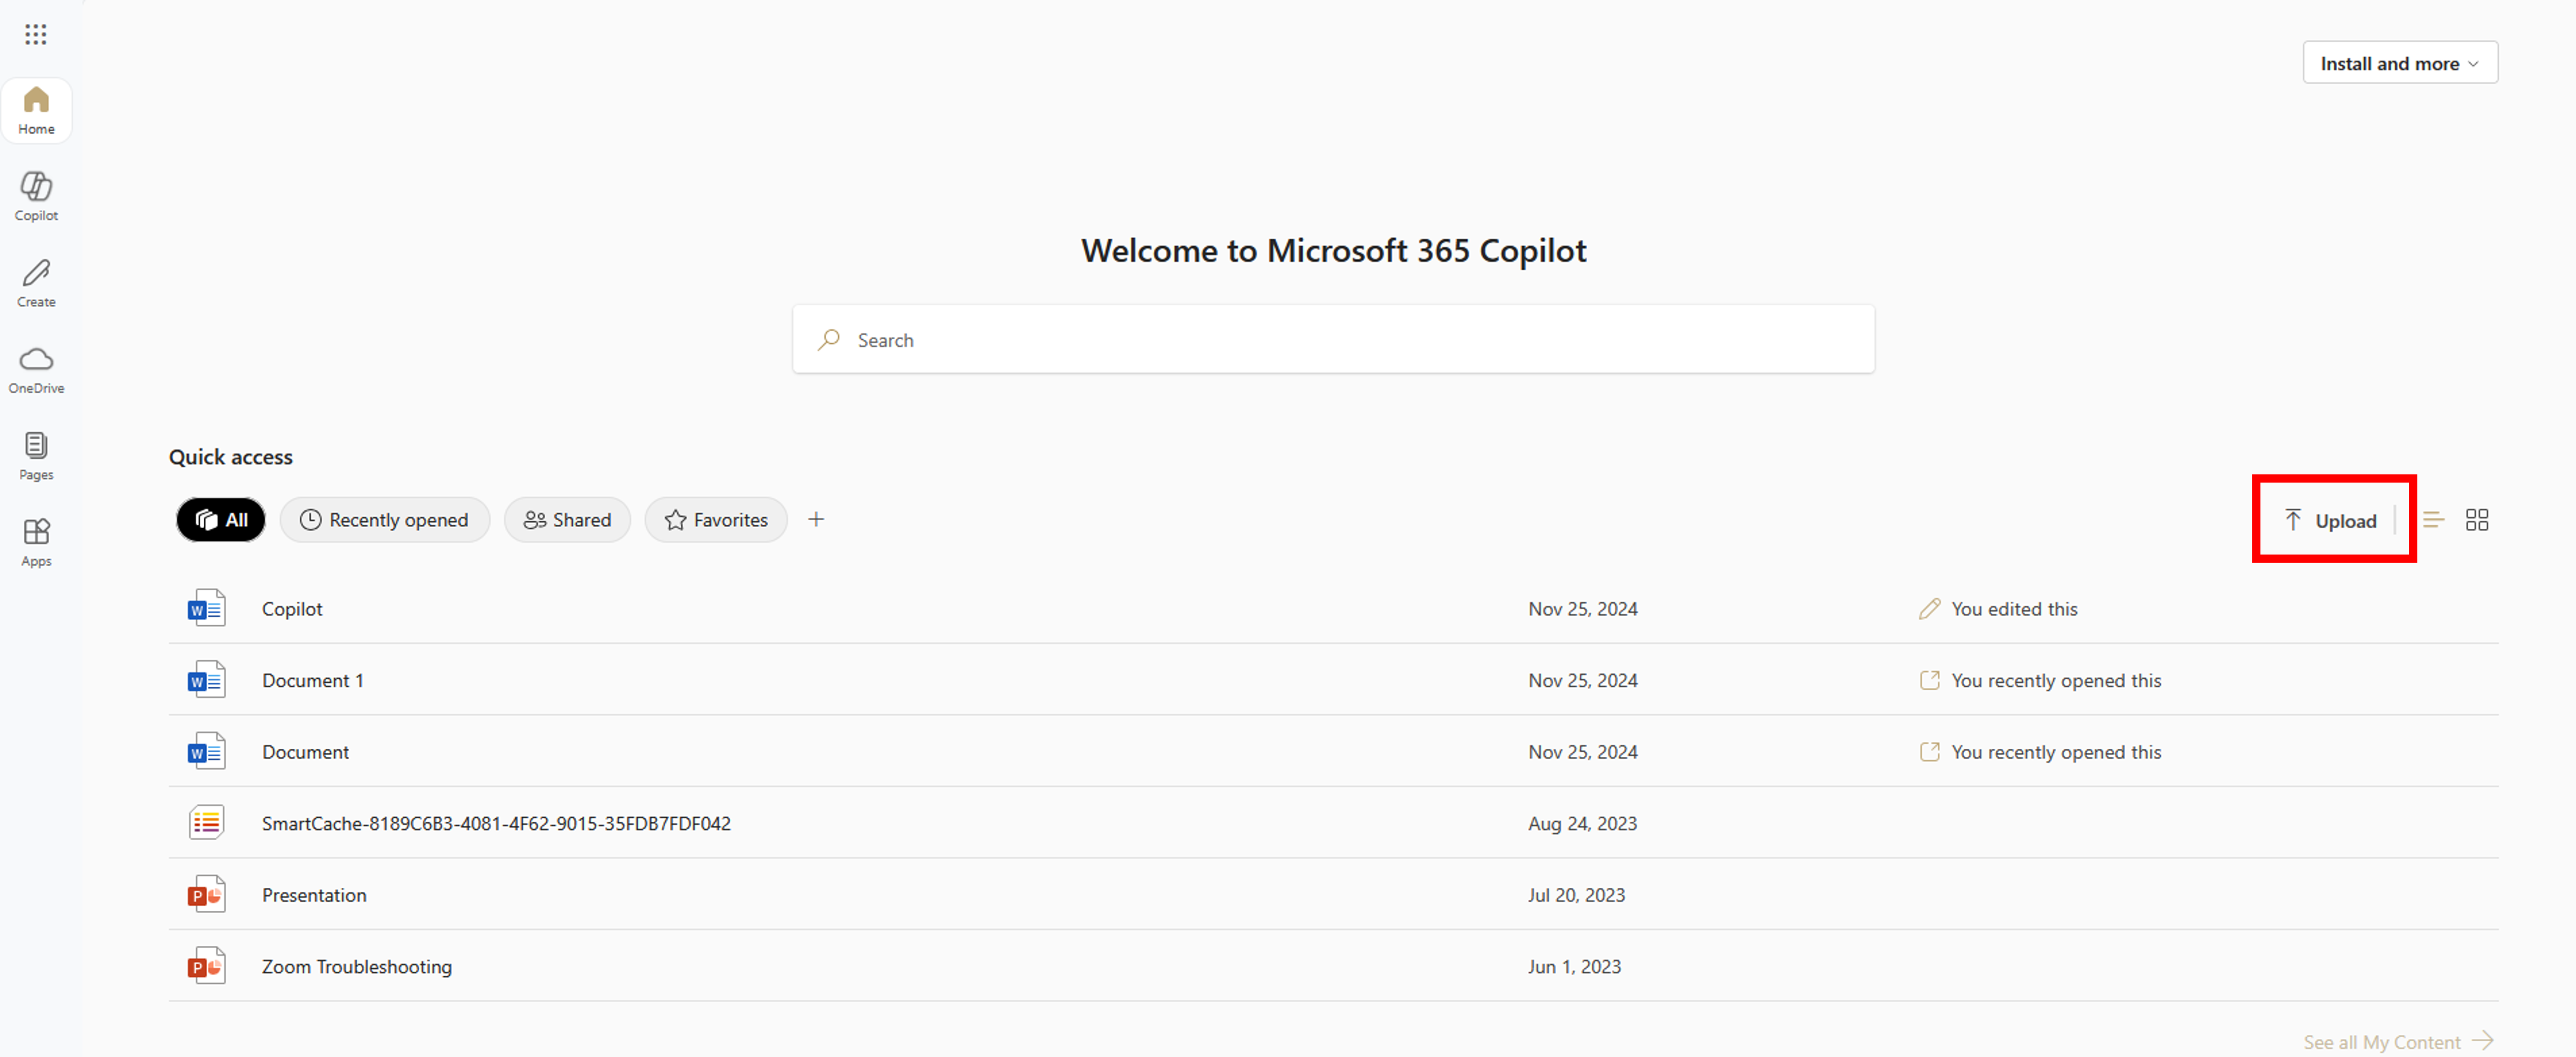Enable the Favorites filter

(x=715, y=519)
